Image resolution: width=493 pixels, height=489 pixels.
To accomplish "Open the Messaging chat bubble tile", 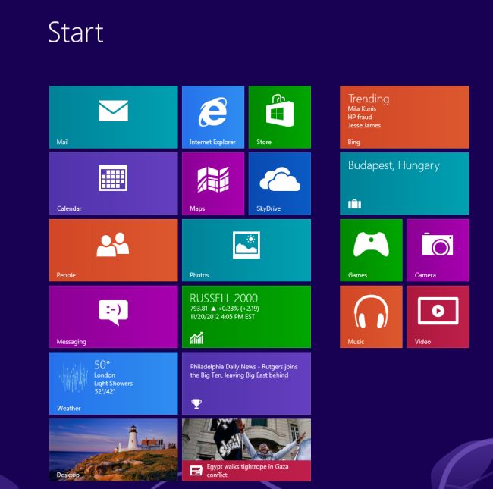I will (x=113, y=317).
